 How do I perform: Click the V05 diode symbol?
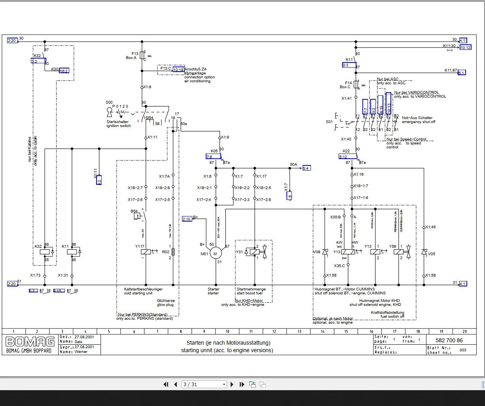pos(424,252)
